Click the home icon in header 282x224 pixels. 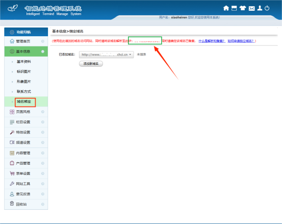point(226,8)
